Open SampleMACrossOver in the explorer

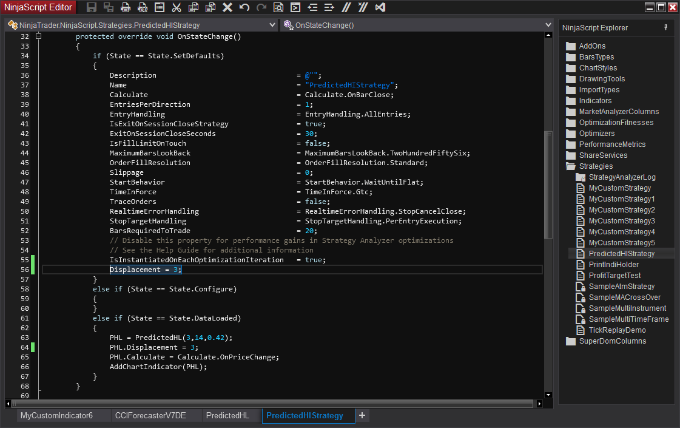[x=624, y=297]
